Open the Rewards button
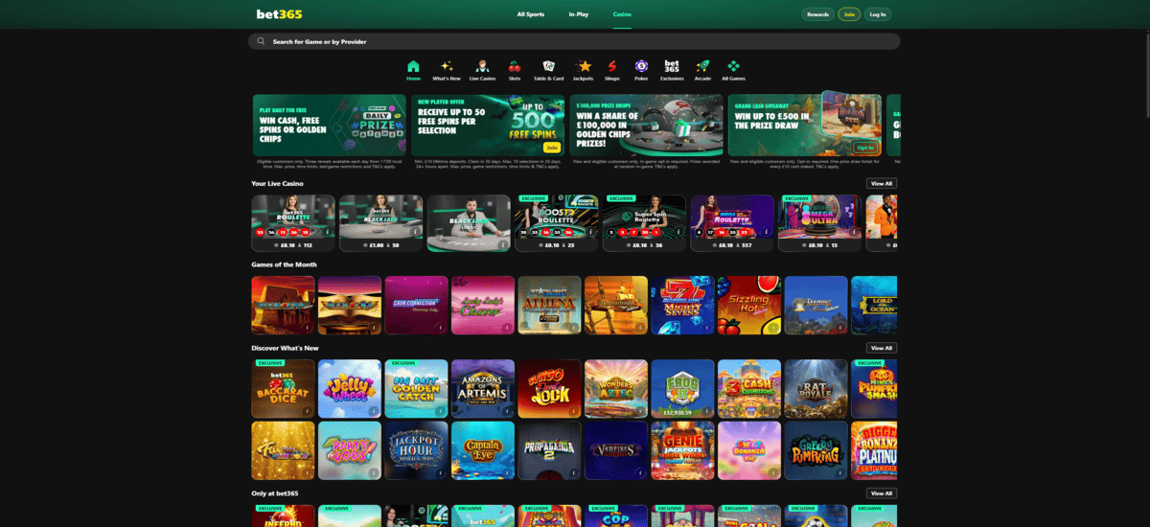The image size is (1150, 527). click(x=817, y=14)
